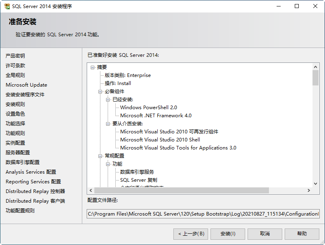The height and width of the screenshot is (245, 325).
Task: Maximize the SQL Server 2014 setup window
Action: tap(297, 6)
